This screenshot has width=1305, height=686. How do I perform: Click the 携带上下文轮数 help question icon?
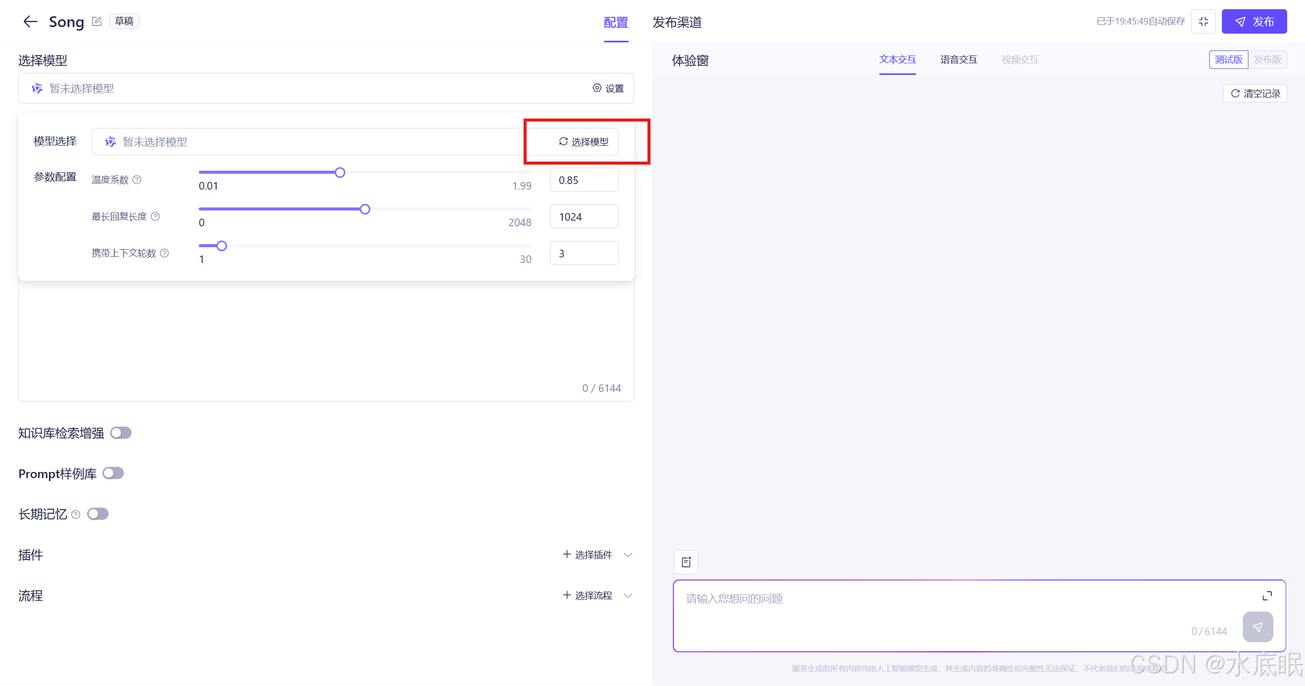click(165, 253)
